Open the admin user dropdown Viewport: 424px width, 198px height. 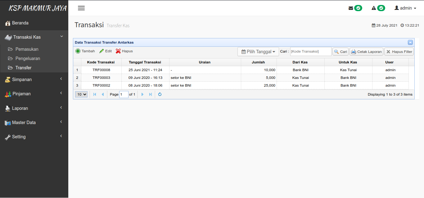click(x=405, y=8)
